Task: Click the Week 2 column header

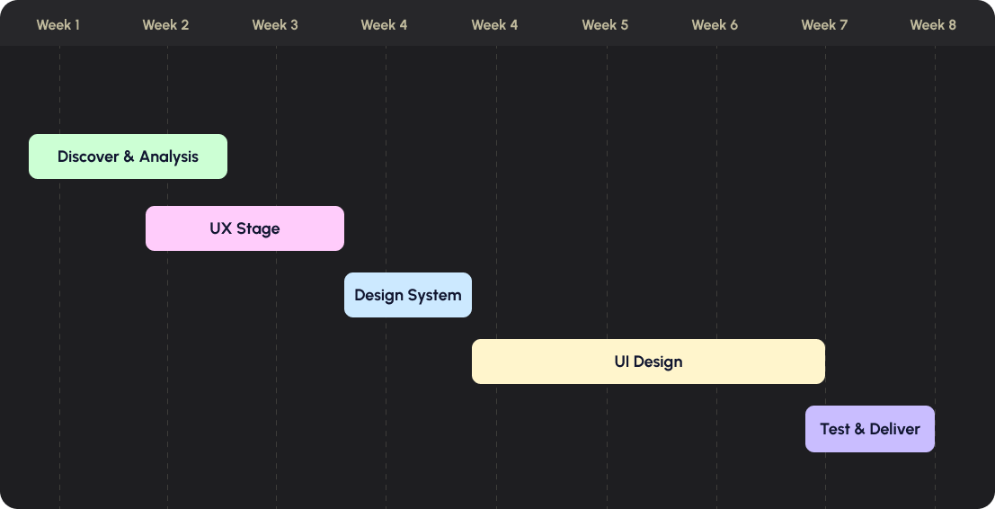Action: [165, 25]
